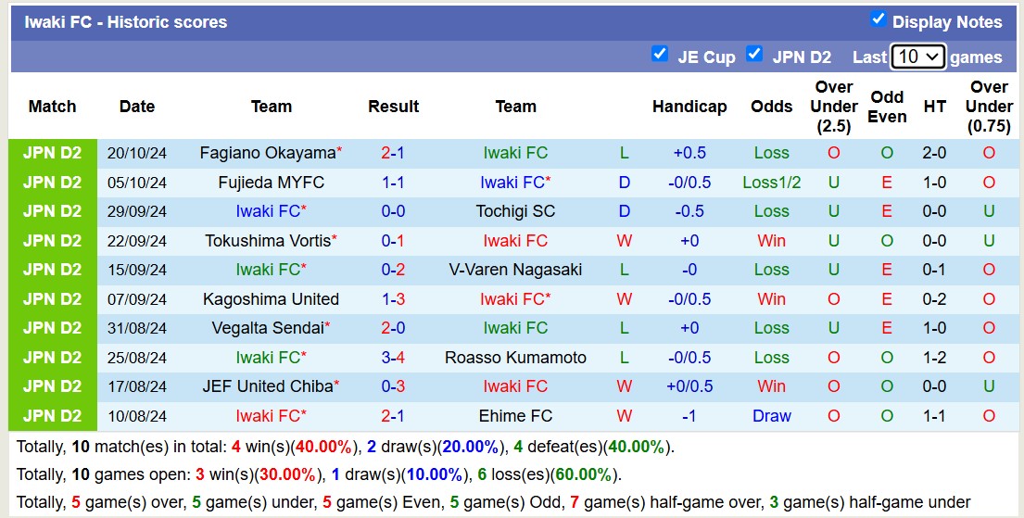Open Ehime FC team page
This screenshot has height=518, width=1024.
tap(515, 416)
